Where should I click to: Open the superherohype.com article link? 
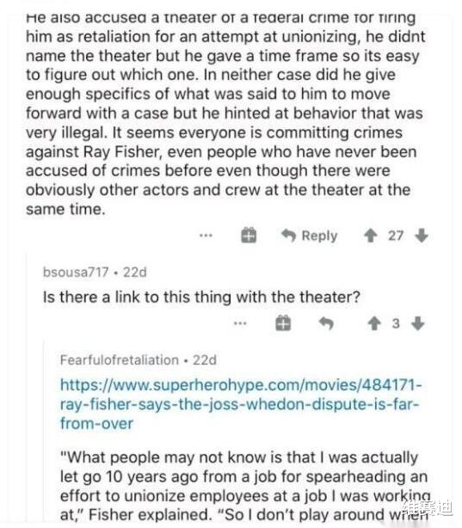point(241,404)
